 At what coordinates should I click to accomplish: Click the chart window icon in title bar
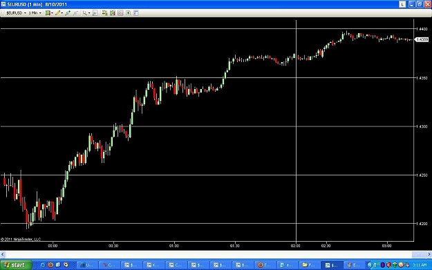coord(3,4)
